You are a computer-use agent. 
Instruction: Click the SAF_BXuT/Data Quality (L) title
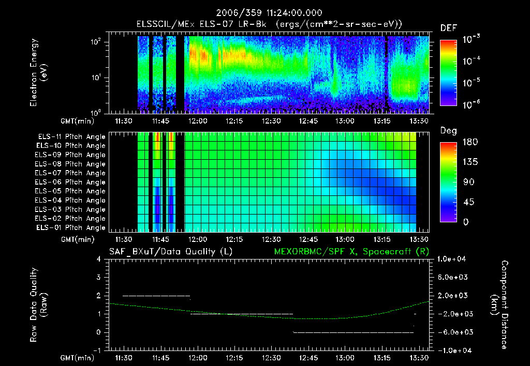[x=171, y=252]
